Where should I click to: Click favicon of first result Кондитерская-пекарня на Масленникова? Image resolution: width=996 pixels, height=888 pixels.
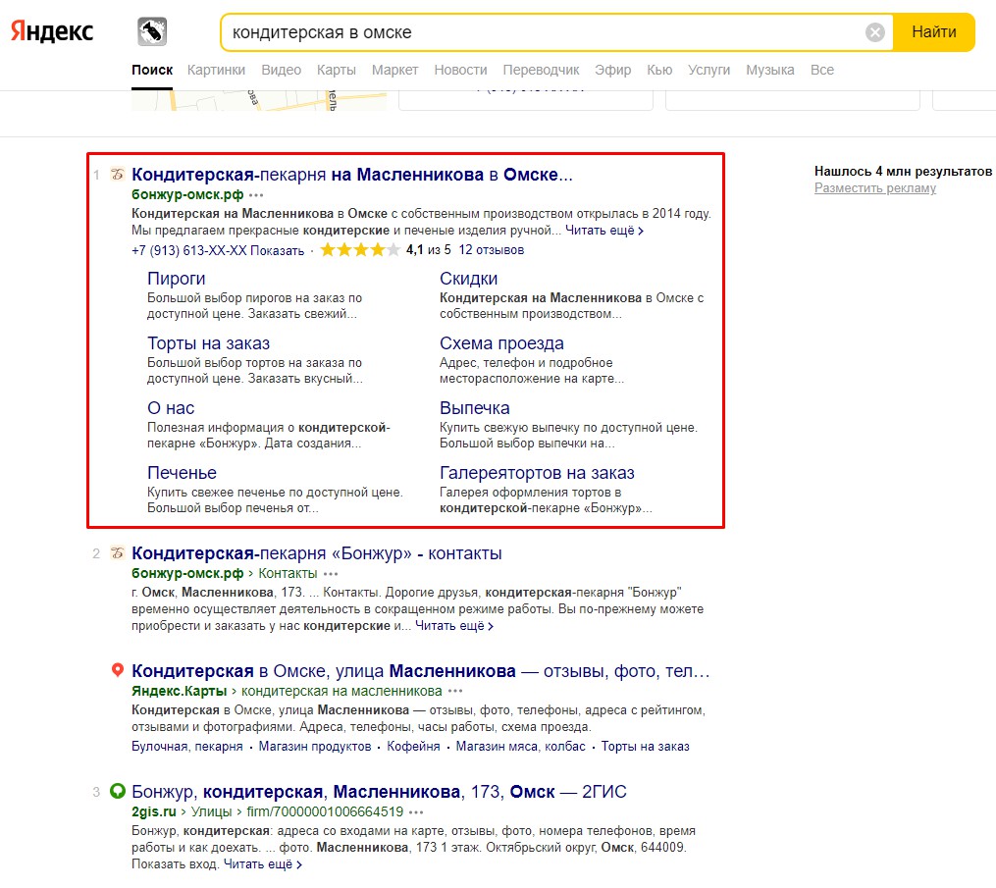click(117, 174)
